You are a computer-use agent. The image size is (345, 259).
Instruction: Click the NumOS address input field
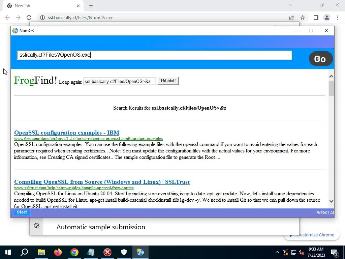point(154,55)
